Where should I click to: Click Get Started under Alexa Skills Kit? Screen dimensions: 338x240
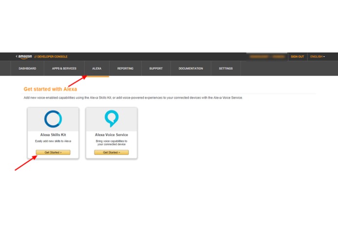point(53,153)
